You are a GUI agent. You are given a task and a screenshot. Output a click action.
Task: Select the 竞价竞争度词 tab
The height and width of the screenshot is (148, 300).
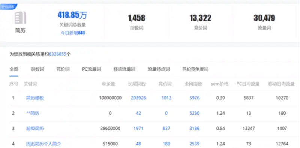(x=195, y=69)
